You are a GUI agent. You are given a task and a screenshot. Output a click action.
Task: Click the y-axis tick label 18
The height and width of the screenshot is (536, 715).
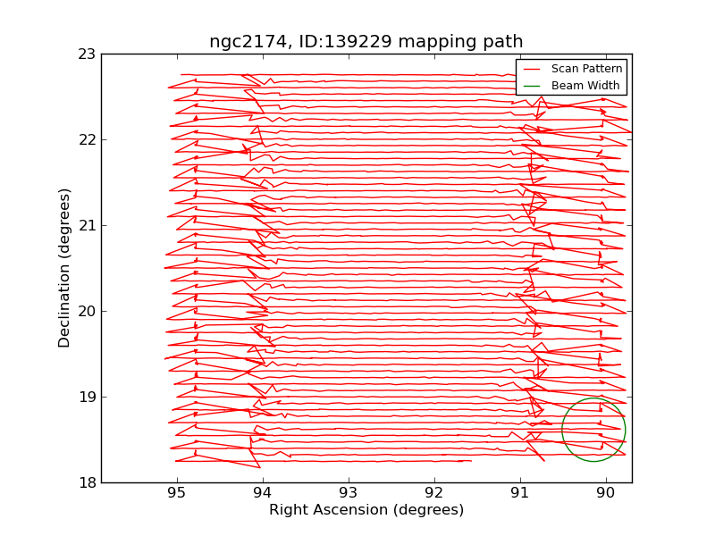[86, 482]
